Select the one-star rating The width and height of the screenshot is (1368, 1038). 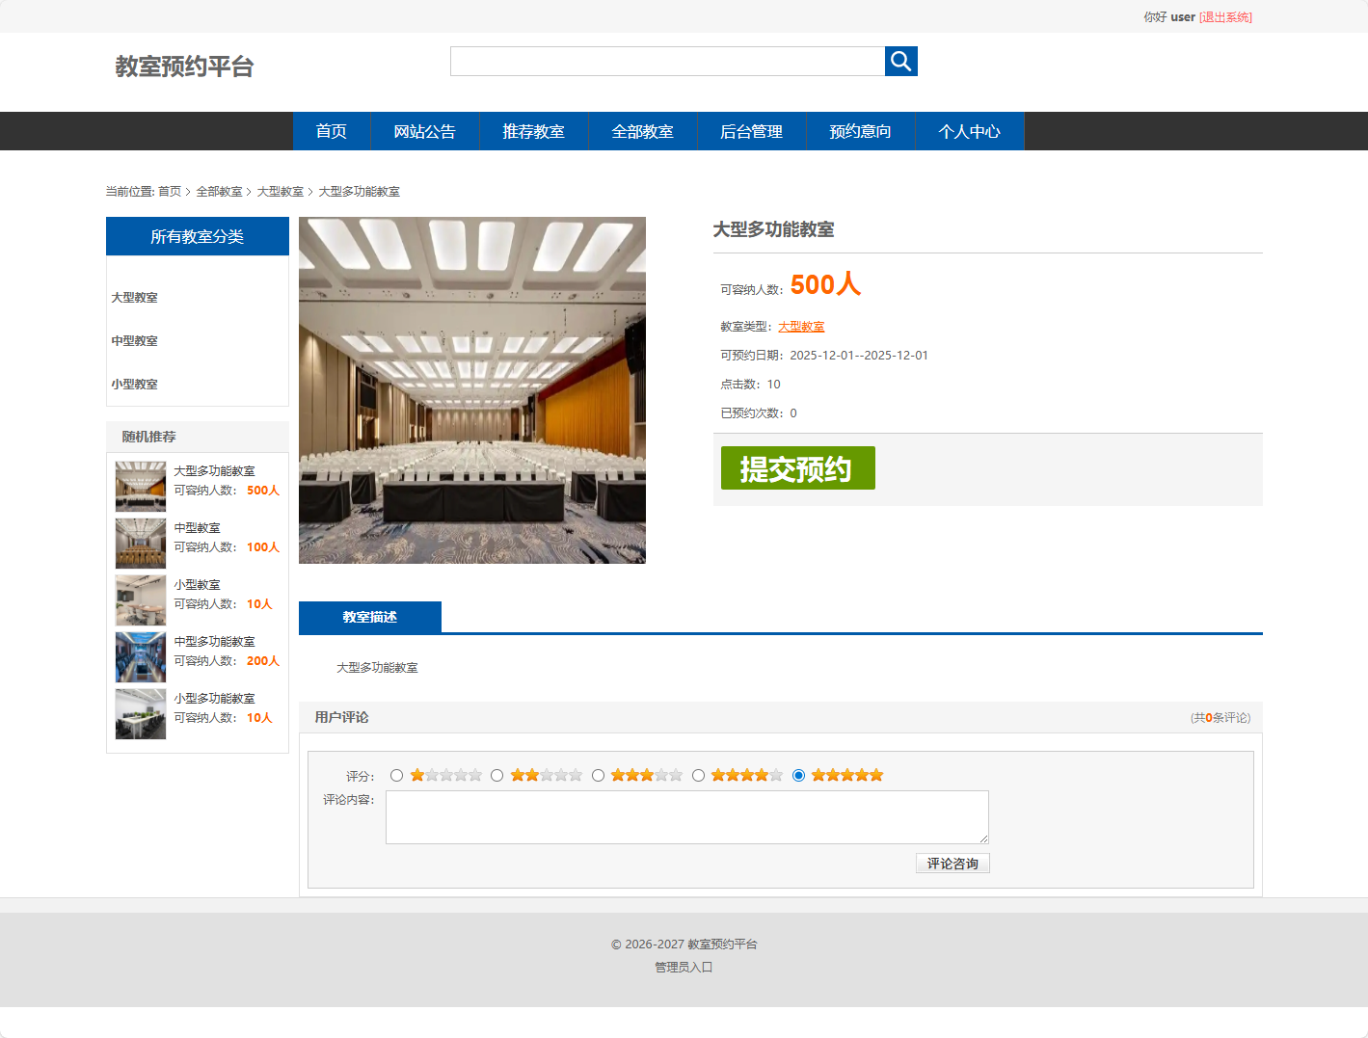point(396,775)
